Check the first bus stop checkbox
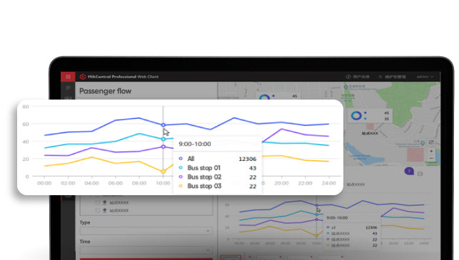The height and width of the screenshot is (260, 459). [x=98, y=202]
